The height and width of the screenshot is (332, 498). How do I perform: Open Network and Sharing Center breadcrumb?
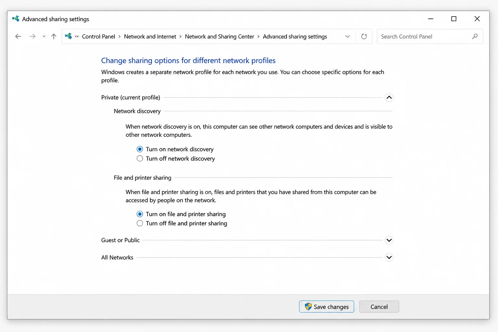coord(219,37)
